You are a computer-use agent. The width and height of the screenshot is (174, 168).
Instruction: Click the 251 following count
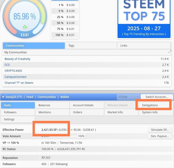coord(59,164)
